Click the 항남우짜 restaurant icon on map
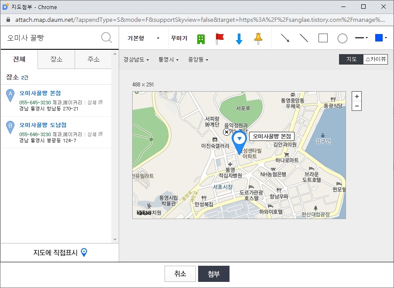Viewport: 394px width, 288px height. coord(279,190)
